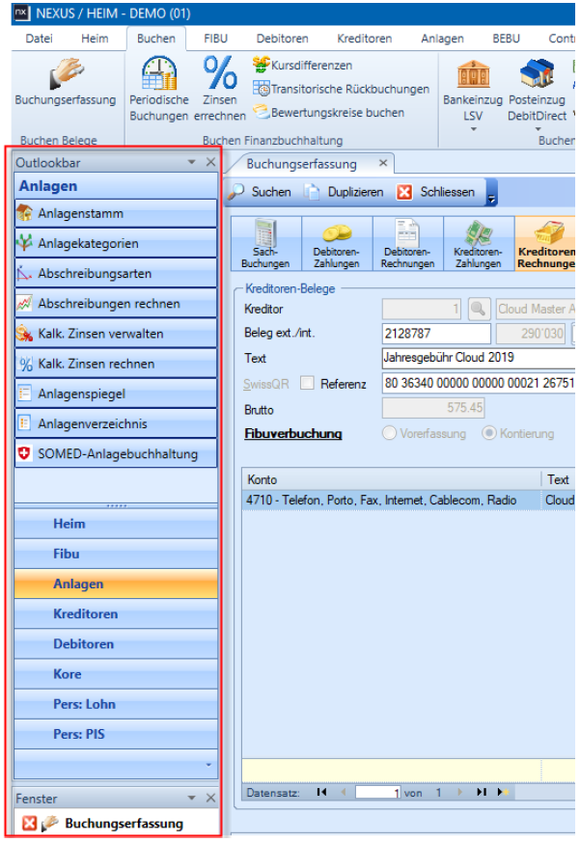Select Kontierung radio button

click(488, 433)
